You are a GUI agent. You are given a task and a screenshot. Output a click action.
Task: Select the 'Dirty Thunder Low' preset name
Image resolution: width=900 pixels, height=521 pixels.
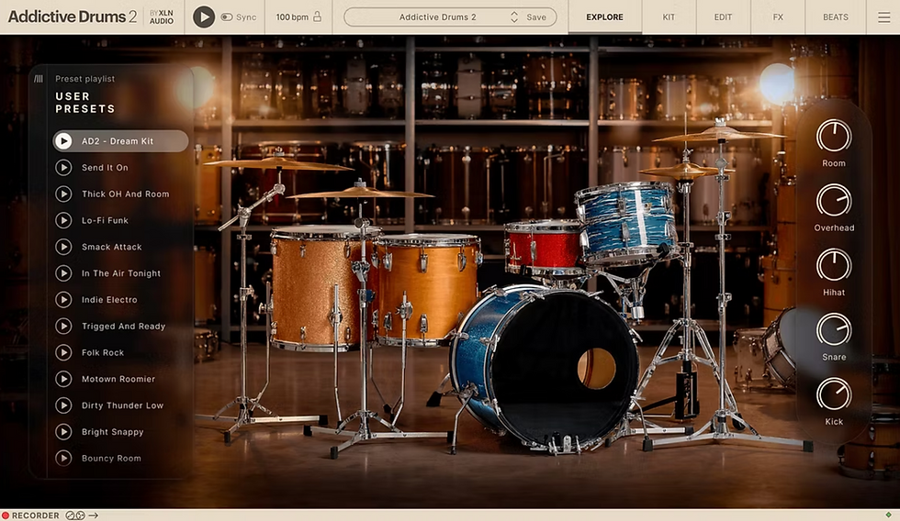122,405
